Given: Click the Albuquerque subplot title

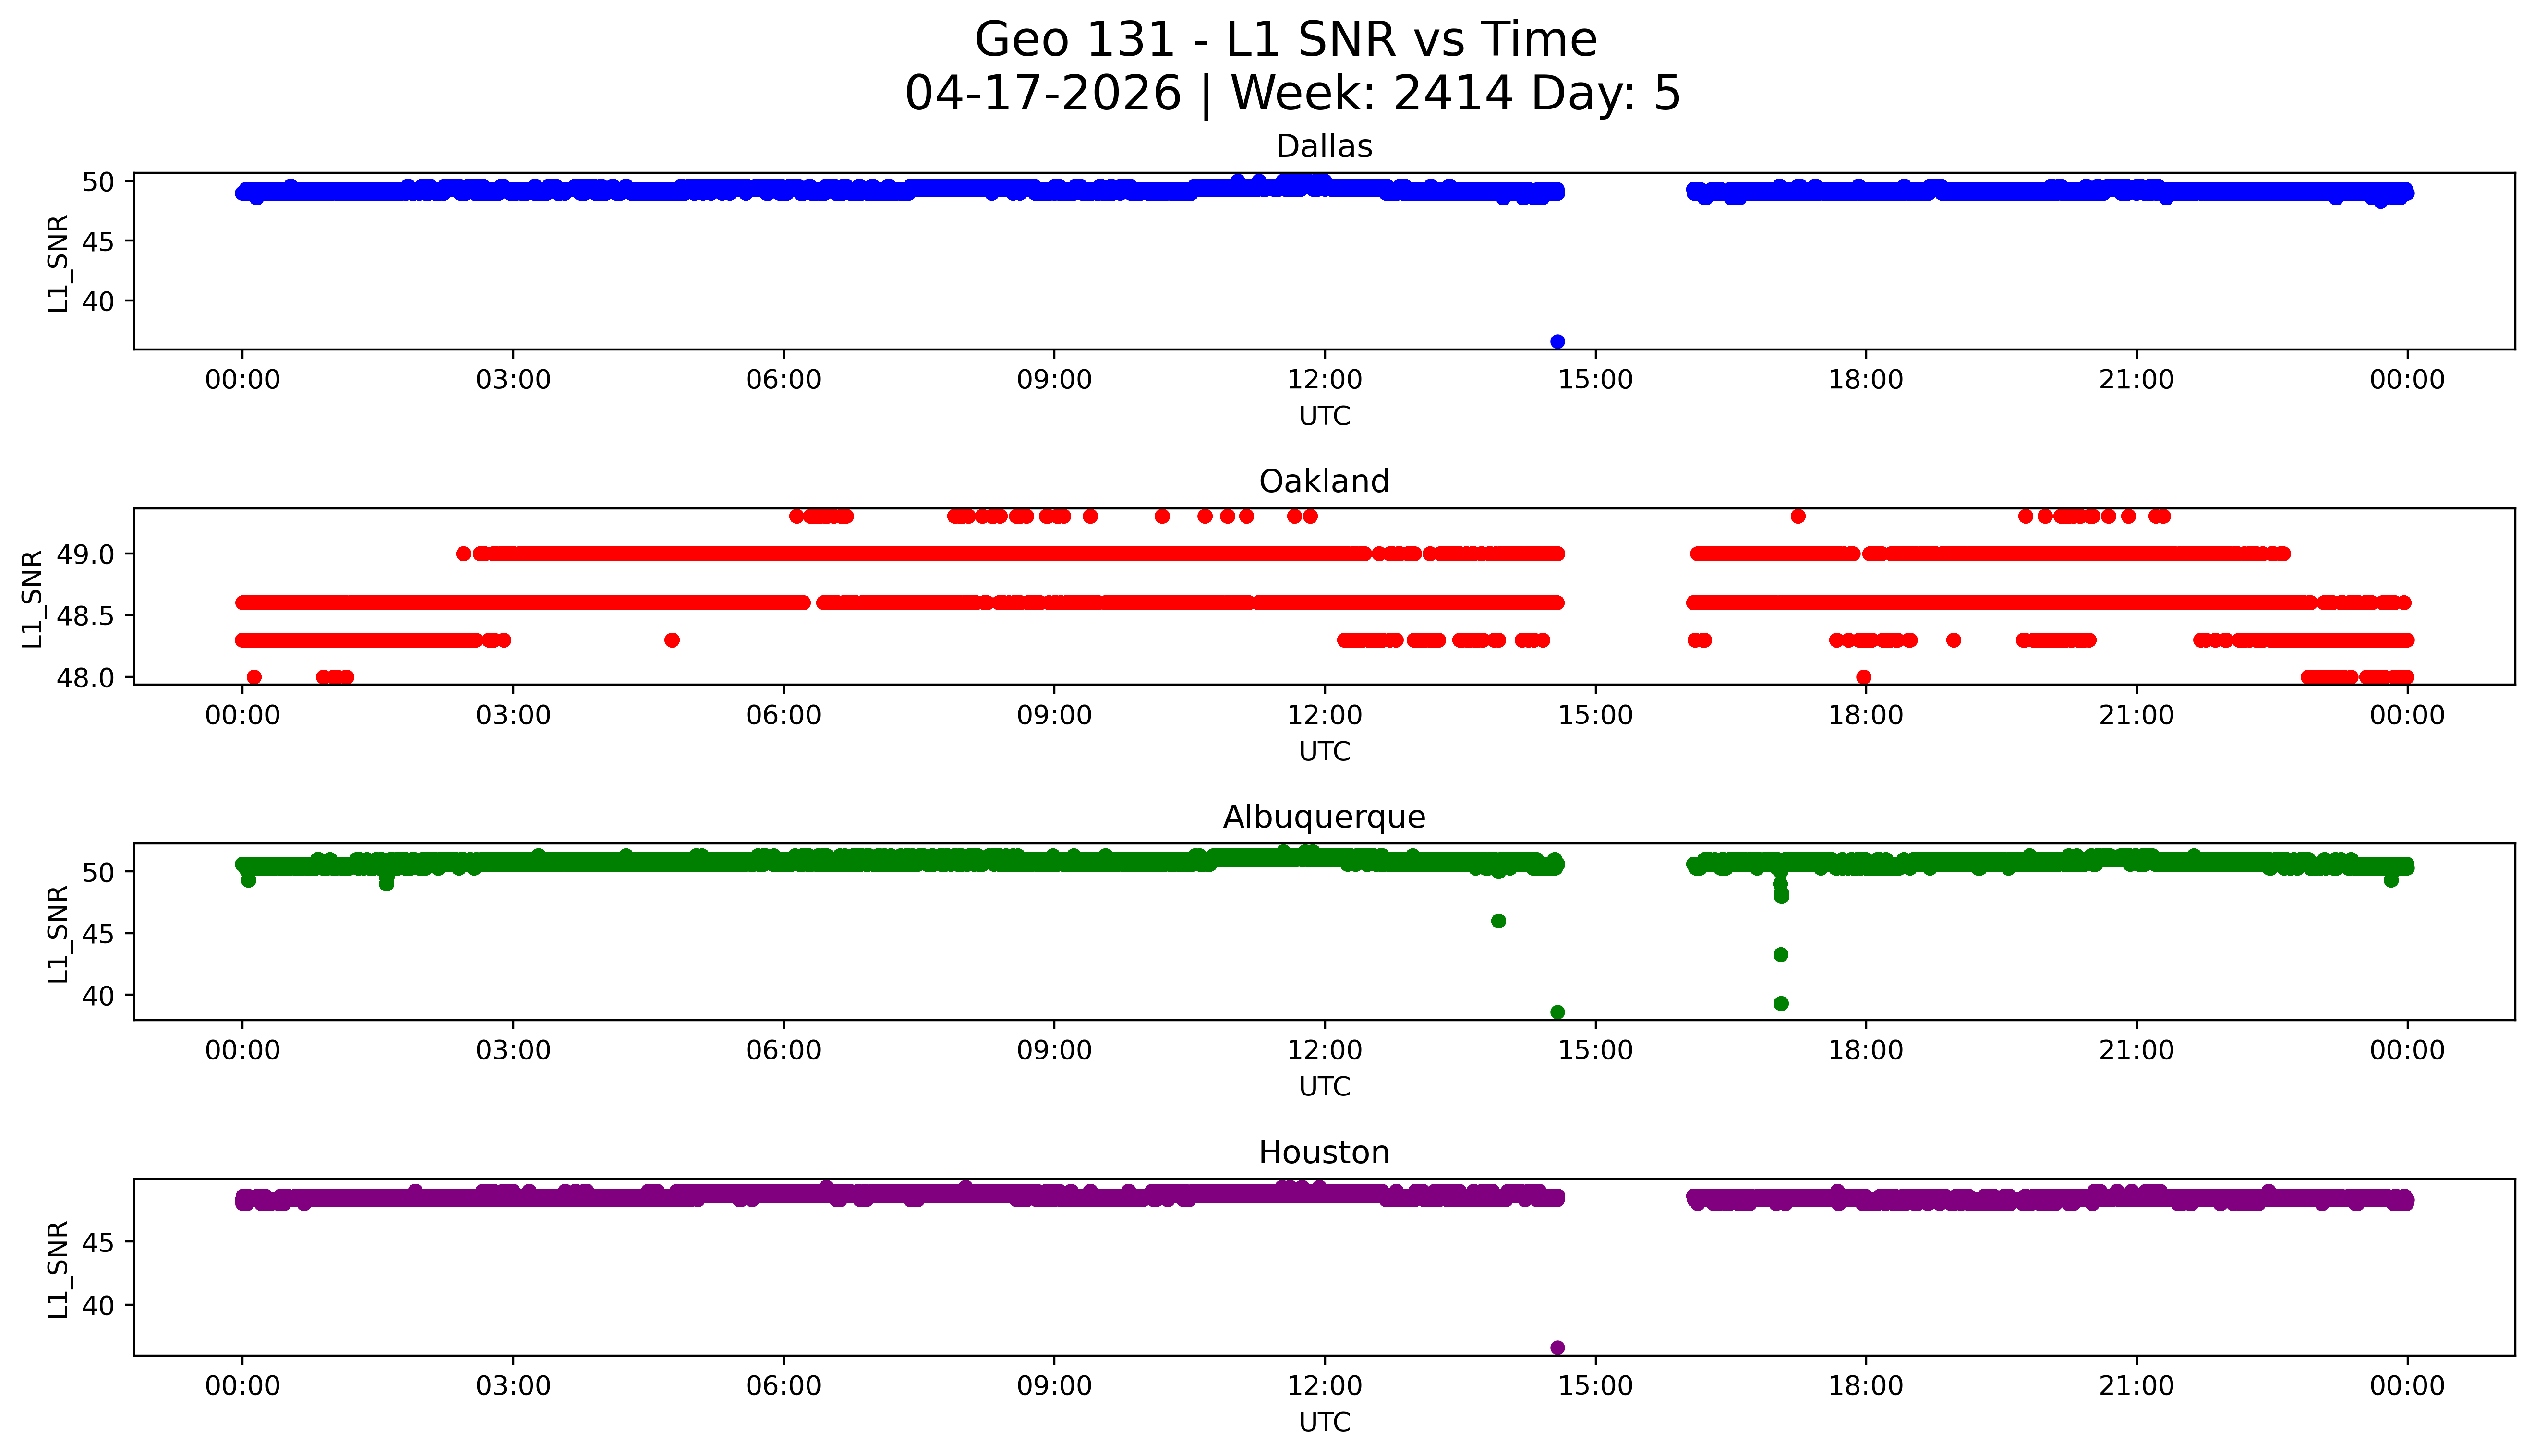Looking at the screenshot, I should 1323,817.
